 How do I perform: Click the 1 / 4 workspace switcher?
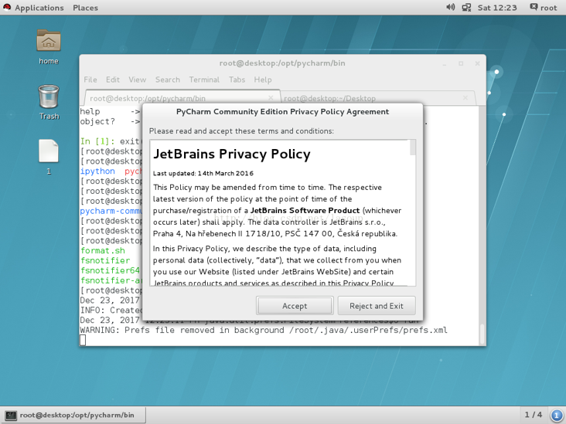pyautogui.click(x=534, y=415)
